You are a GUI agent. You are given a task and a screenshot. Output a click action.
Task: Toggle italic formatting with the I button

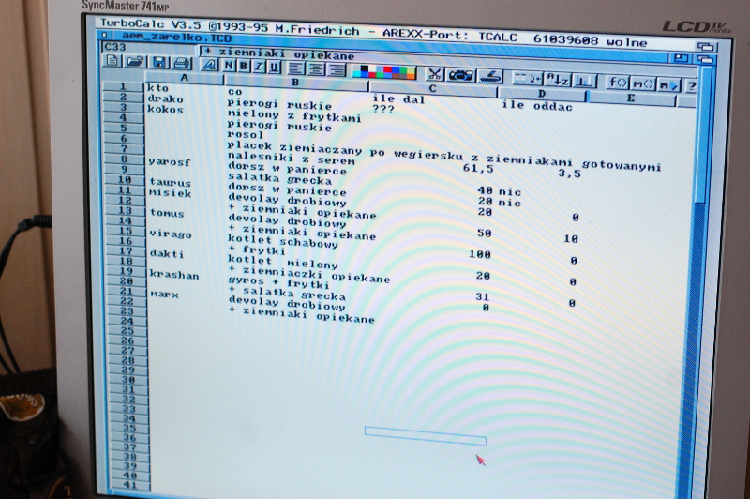click(x=258, y=66)
